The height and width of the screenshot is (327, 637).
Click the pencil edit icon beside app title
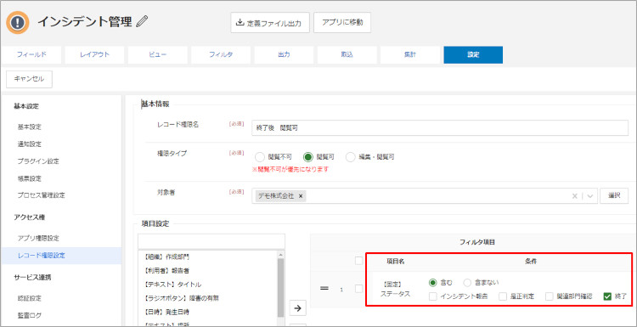(142, 21)
